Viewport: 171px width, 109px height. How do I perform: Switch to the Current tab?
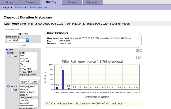30,3
